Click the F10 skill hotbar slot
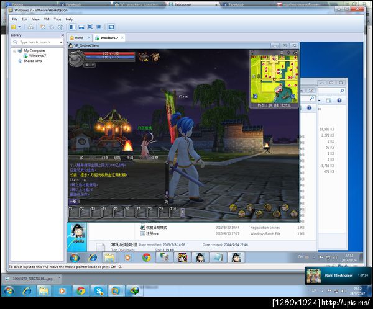The width and height of the screenshot is (373, 309). pyautogui.click(x=175, y=212)
